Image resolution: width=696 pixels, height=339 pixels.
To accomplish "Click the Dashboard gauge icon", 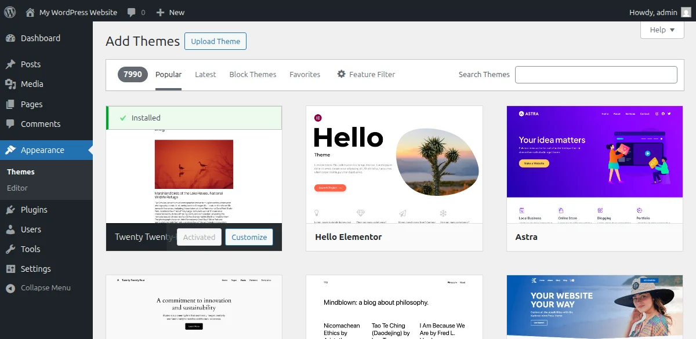I will [10, 38].
